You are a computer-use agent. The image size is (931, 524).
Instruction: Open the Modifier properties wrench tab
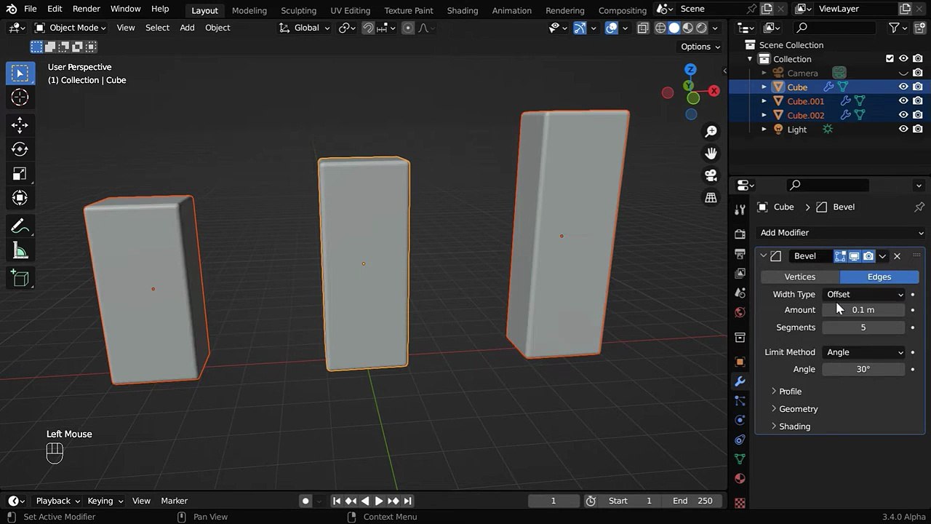[740, 381]
